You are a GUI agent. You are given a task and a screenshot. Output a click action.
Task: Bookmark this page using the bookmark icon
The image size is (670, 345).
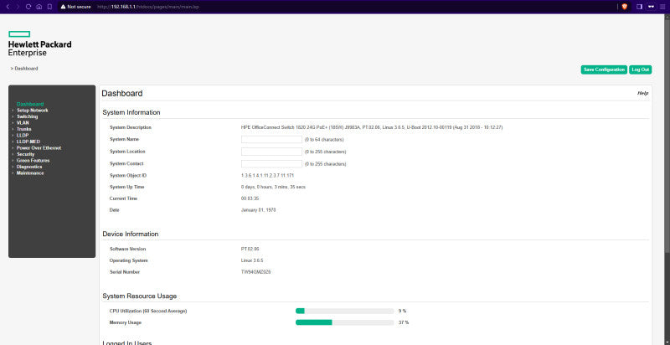pyautogui.click(x=49, y=7)
